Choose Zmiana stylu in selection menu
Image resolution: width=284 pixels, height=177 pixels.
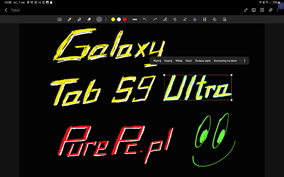pos(203,61)
